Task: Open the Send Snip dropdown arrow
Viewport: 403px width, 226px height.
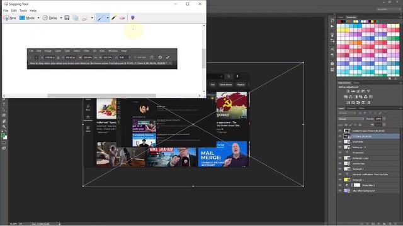Action: 92,18
